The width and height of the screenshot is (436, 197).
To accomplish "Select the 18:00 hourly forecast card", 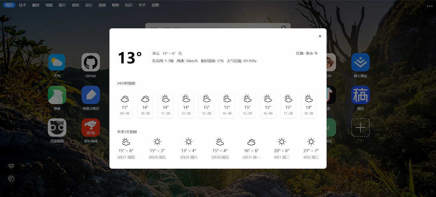I will (308, 104).
